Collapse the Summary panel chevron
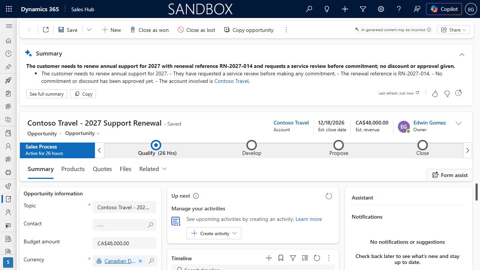Viewport: 480px width, 270px height. point(462,54)
